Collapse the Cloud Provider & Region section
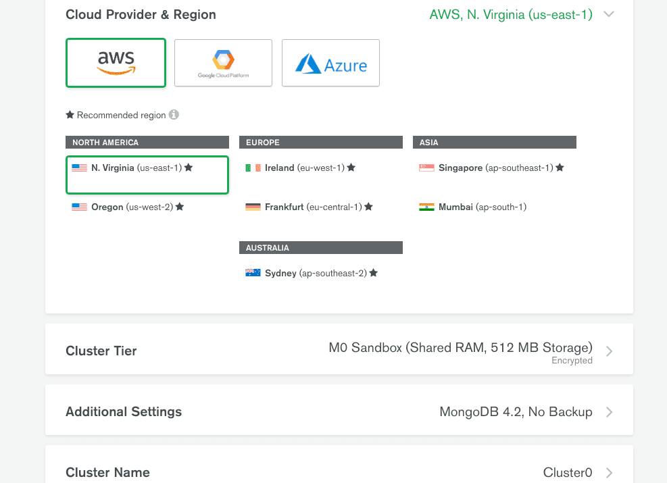Viewport: 667px width, 483px height. (609, 14)
